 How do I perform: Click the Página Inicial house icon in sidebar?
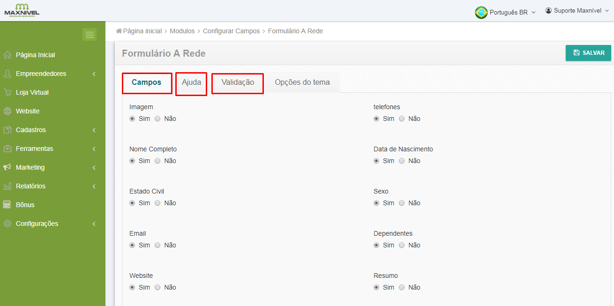tap(7, 55)
